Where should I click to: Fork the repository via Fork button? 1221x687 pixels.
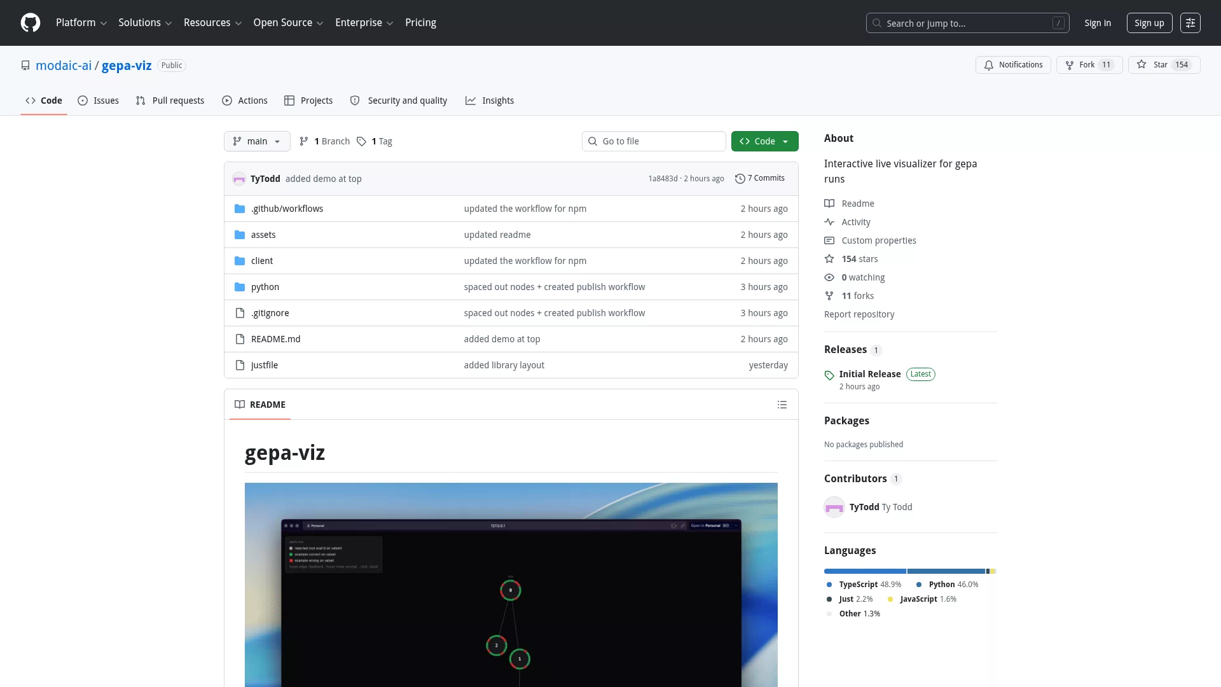1089,65
